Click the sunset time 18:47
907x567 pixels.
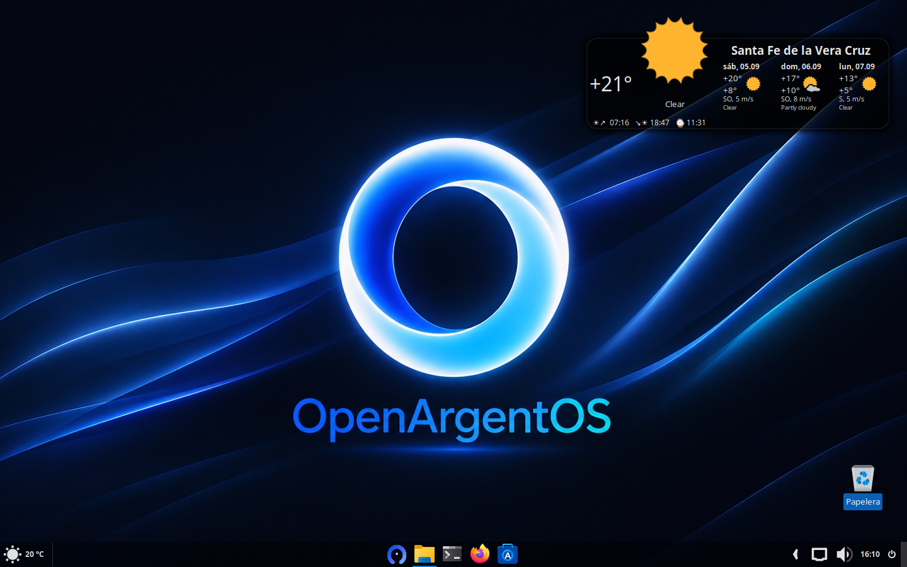[659, 123]
